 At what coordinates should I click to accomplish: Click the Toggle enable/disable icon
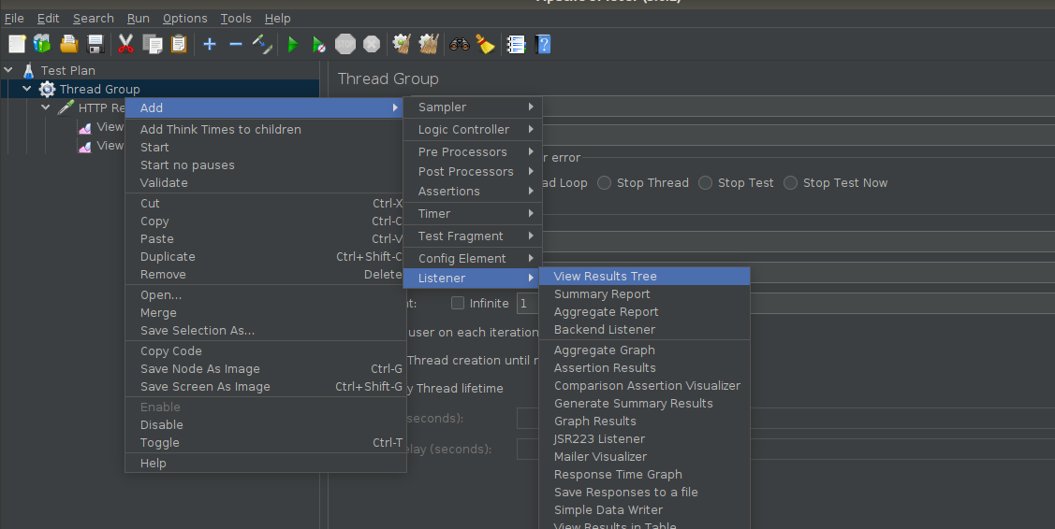pos(262,44)
